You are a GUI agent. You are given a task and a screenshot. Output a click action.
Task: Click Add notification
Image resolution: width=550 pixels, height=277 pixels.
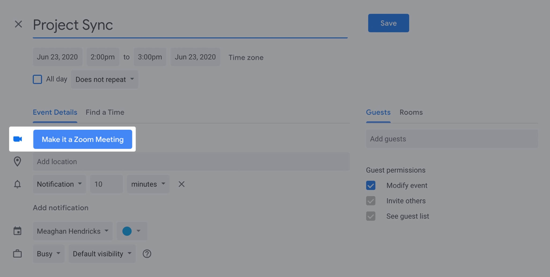click(x=61, y=208)
